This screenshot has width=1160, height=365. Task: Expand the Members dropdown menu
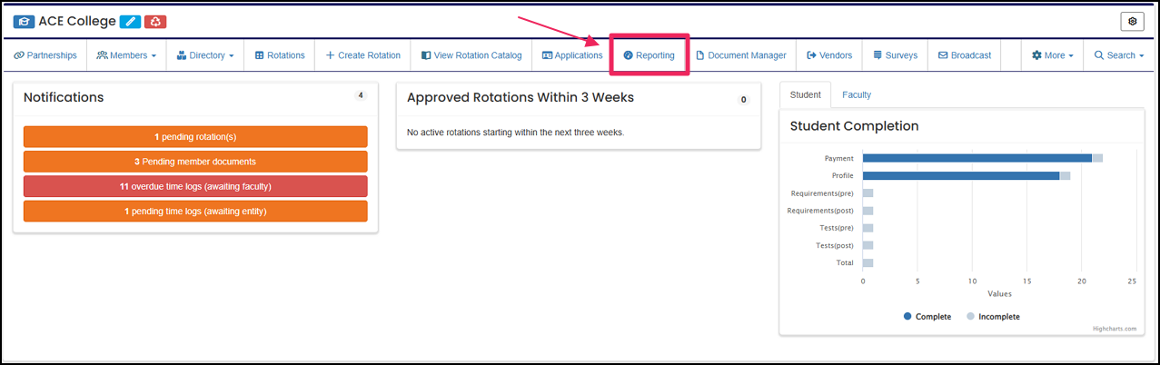(x=126, y=55)
